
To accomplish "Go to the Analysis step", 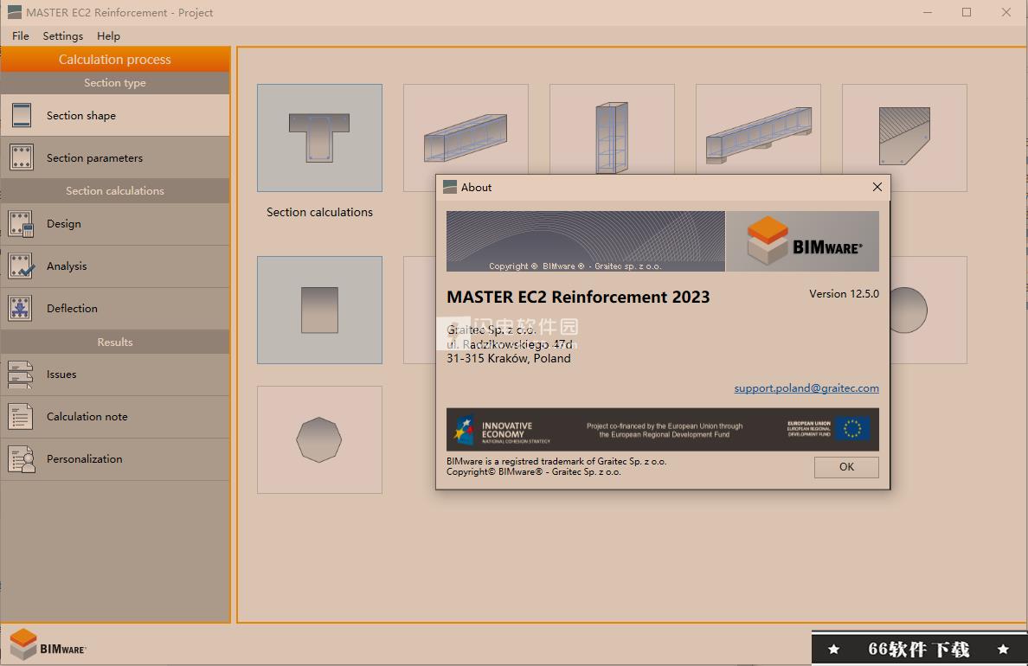I will (115, 266).
